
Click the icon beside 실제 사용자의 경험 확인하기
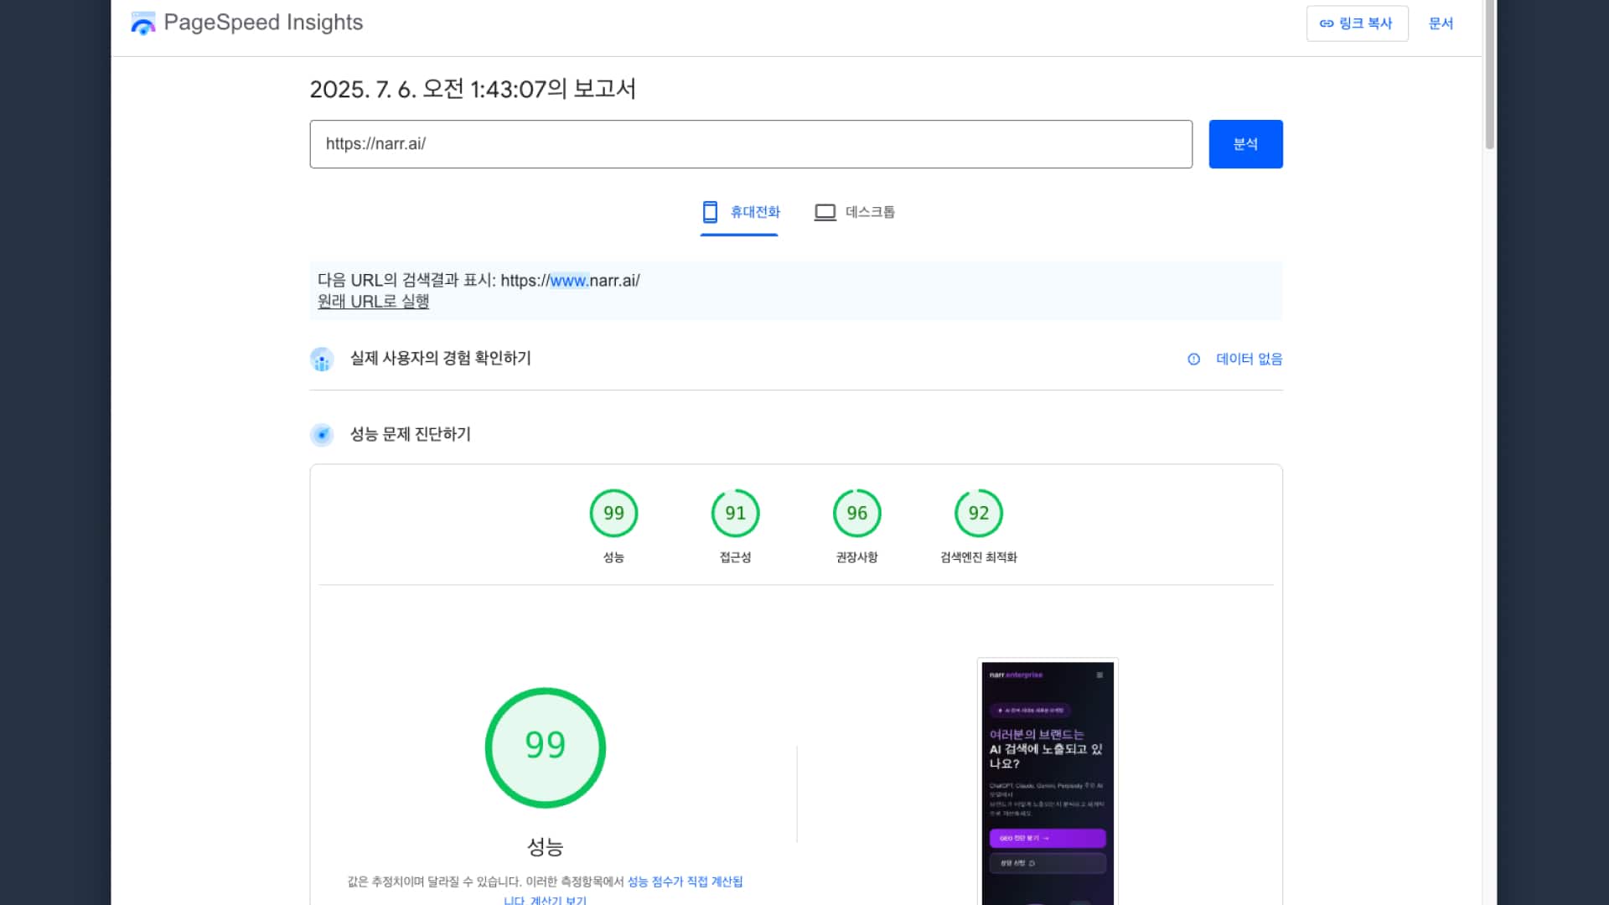323,359
